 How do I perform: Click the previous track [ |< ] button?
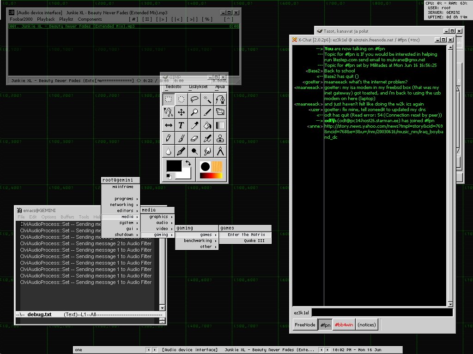coord(177,19)
